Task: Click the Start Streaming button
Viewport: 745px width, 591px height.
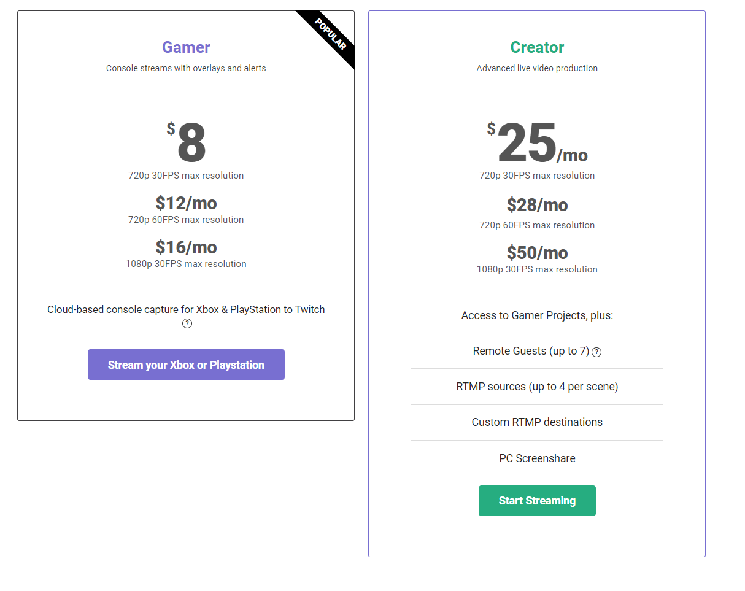Action: click(537, 501)
